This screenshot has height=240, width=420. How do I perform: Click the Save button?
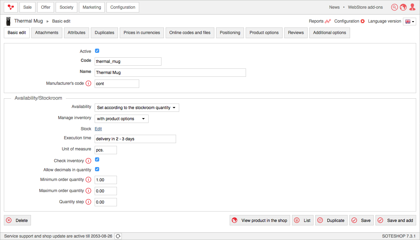pos(362,220)
